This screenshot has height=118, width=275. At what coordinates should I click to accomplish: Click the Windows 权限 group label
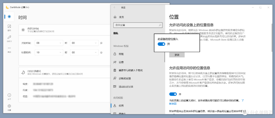tap(121, 46)
